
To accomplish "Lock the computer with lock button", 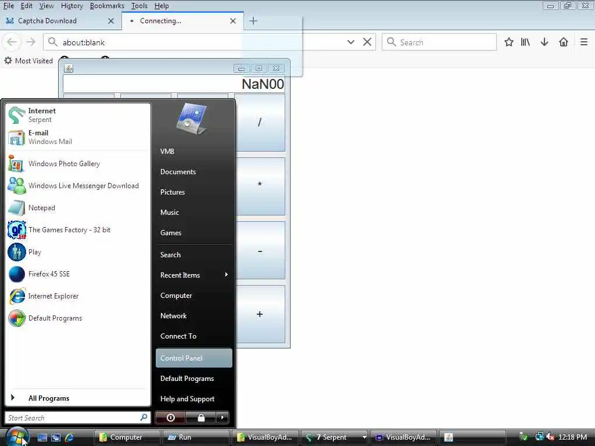I will (x=200, y=418).
